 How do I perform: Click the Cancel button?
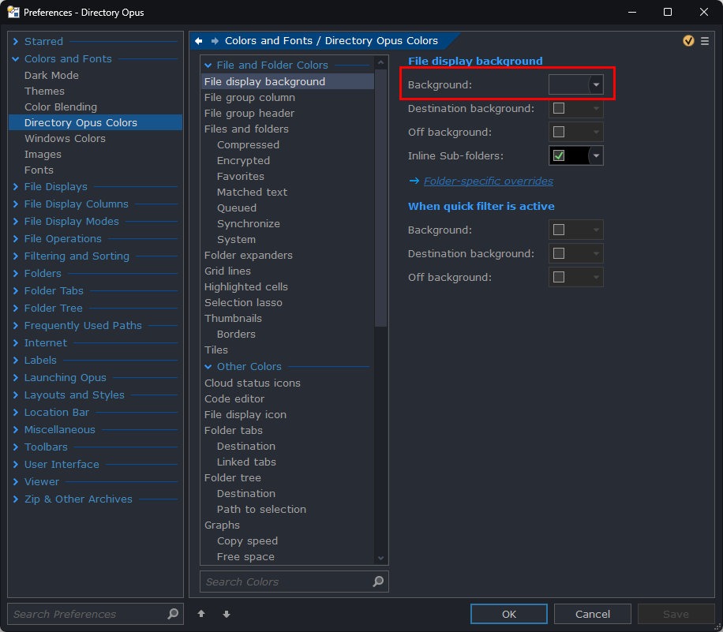point(593,614)
